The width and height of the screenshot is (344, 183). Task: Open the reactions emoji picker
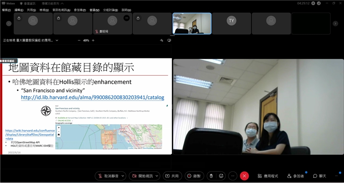point(221,176)
